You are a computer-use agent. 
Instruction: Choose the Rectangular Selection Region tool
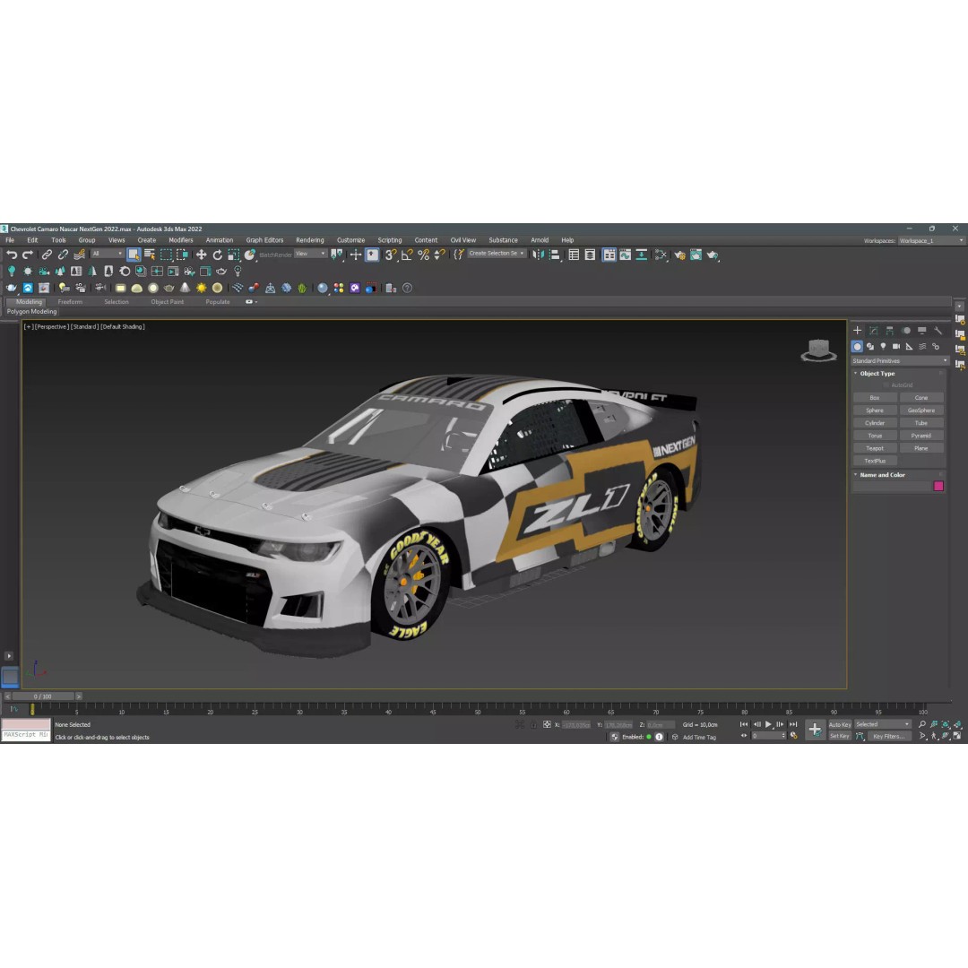pos(166,255)
